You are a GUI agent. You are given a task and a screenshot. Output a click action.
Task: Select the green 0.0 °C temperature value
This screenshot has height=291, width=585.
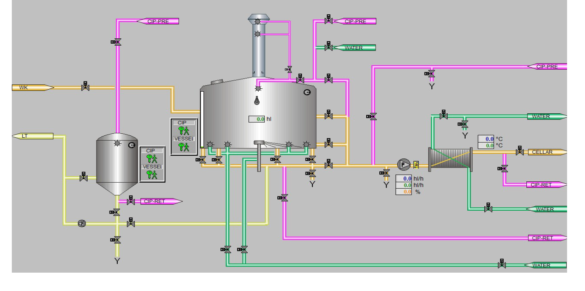click(x=486, y=145)
